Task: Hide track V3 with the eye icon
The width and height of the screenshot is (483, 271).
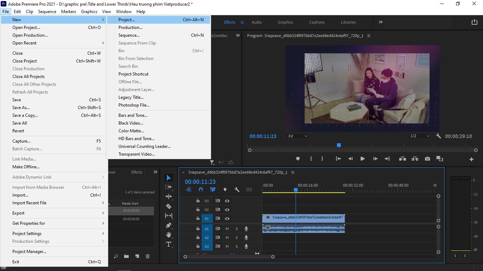Action: (x=227, y=201)
